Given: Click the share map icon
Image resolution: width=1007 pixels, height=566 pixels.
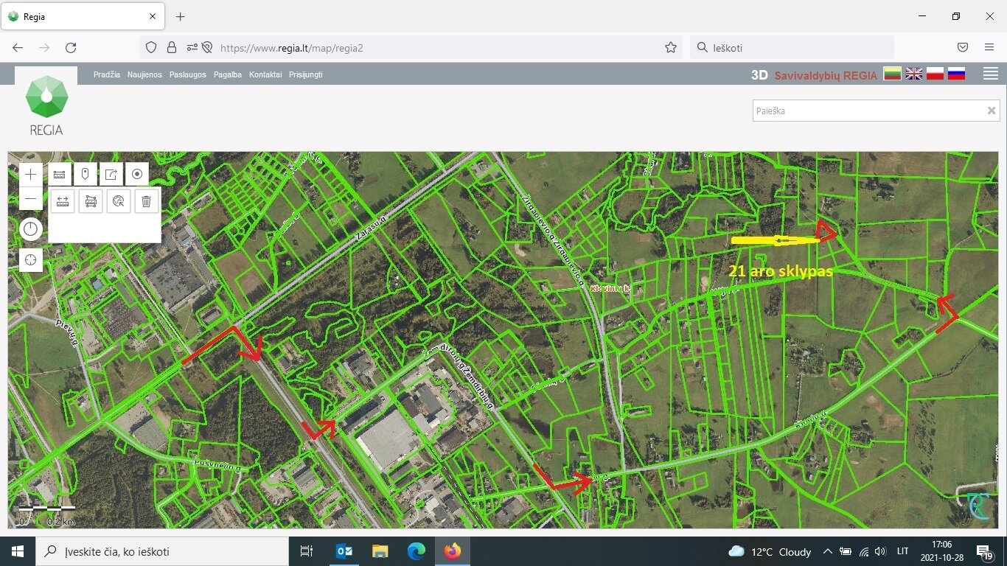Looking at the screenshot, I should tap(111, 175).
